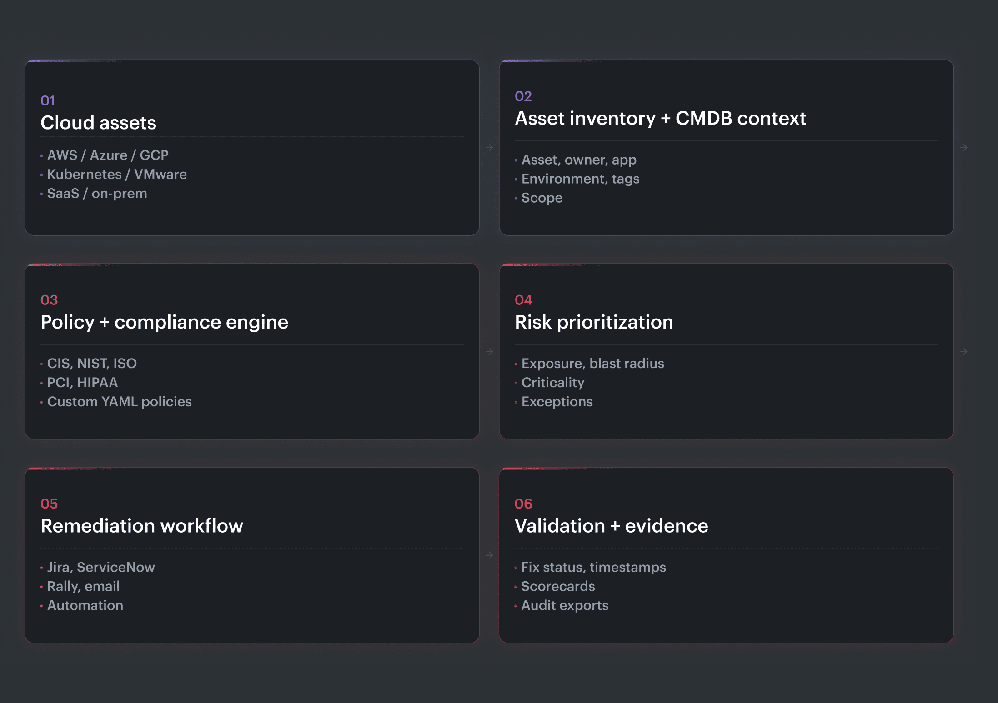Select the Validation + evidence heading
The height and width of the screenshot is (703, 998).
(611, 526)
